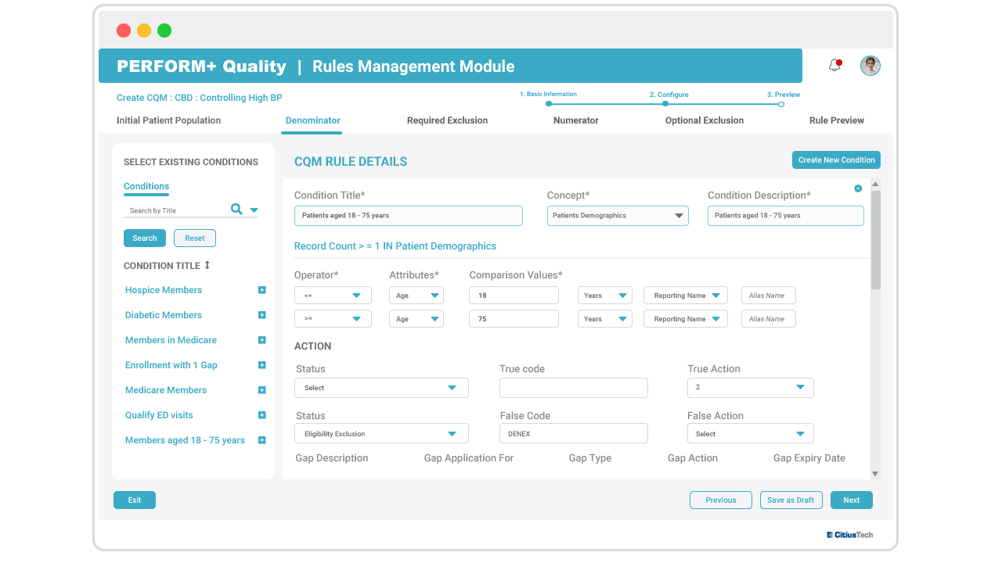Switch to the Numerator tab
The width and height of the screenshot is (1002, 563).
click(576, 120)
